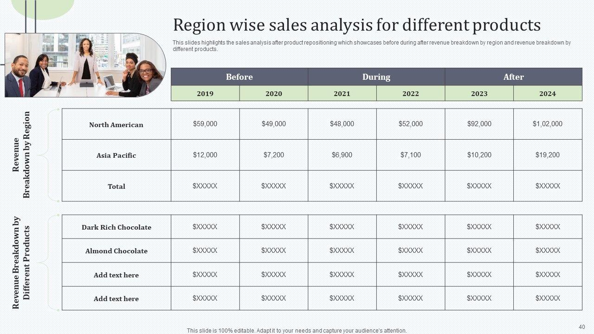Click the North American row label

(116, 124)
